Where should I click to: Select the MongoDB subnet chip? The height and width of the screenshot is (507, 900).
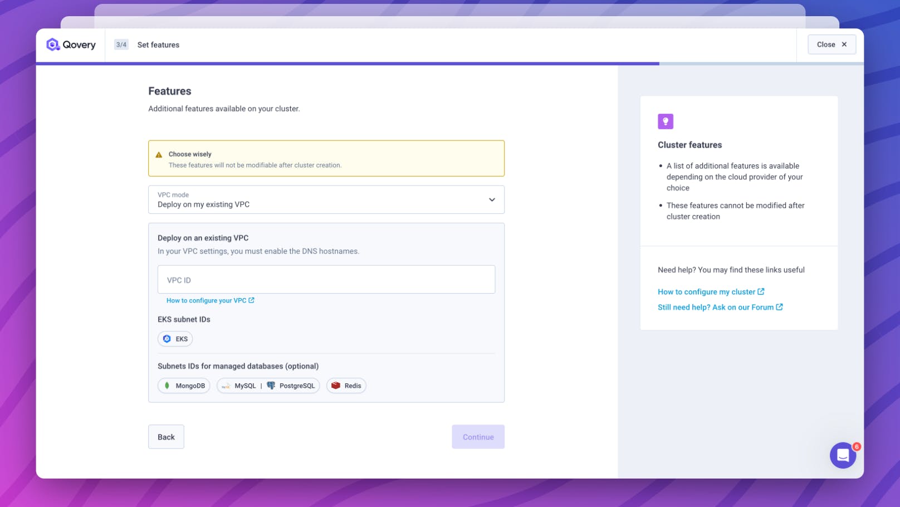(x=184, y=386)
